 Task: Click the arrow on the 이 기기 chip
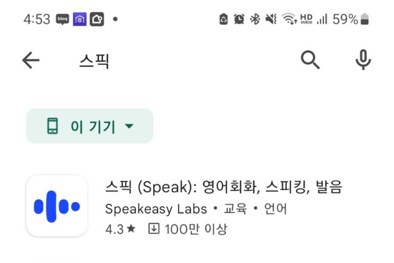(x=129, y=126)
